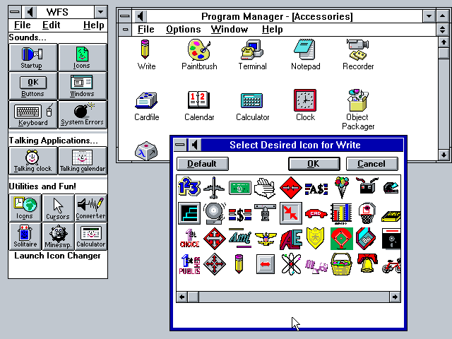Open WFS Help menu
The width and height of the screenshot is (452, 339).
coord(93,25)
